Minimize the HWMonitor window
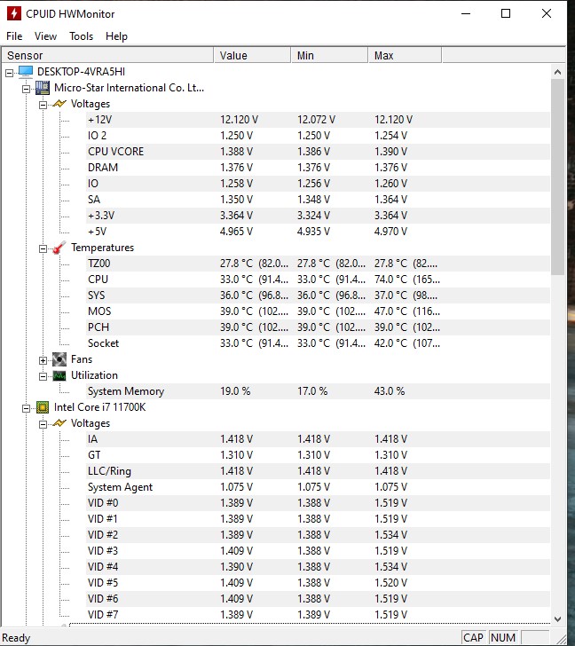Image resolution: width=575 pixels, height=646 pixels. tap(466, 13)
